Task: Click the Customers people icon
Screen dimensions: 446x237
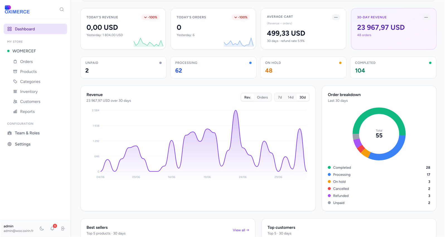Action: pyautogui.click(x=15, y=101)
